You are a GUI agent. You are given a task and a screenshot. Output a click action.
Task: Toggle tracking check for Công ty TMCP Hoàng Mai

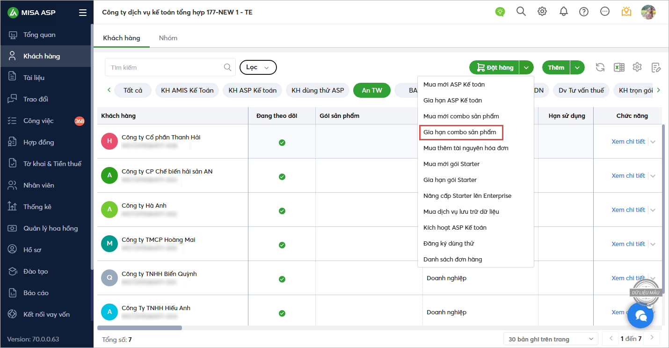click(x=282, y=245)
